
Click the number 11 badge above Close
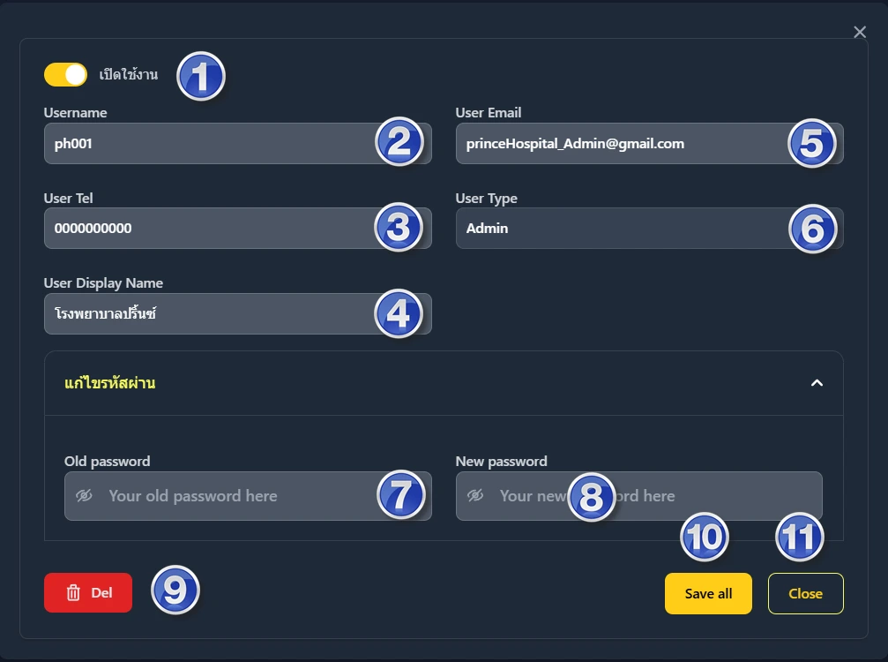[799, 537]
